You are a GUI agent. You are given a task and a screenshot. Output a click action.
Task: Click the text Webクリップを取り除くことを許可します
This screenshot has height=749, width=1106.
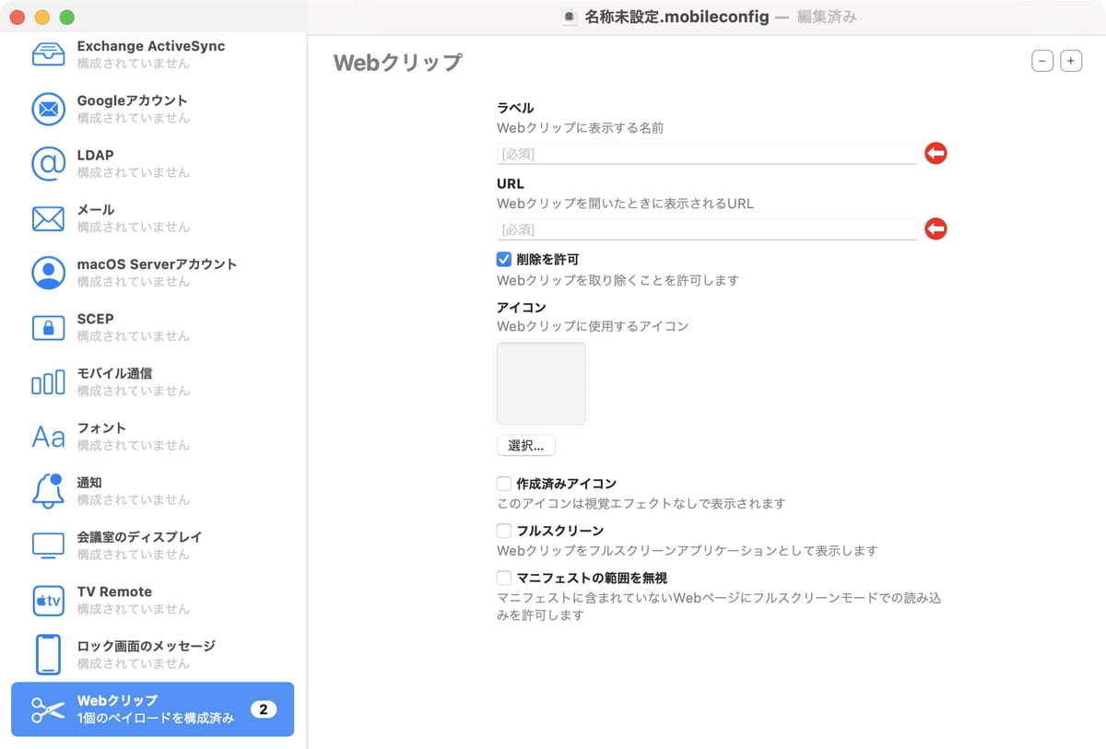point(618,280)
